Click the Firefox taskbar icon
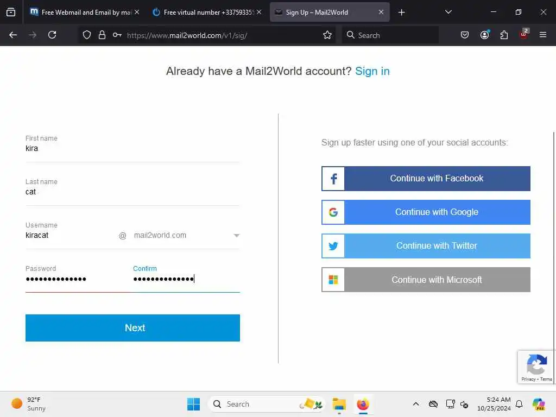Viewport: 556px width, 417px height. click(363, 404)
